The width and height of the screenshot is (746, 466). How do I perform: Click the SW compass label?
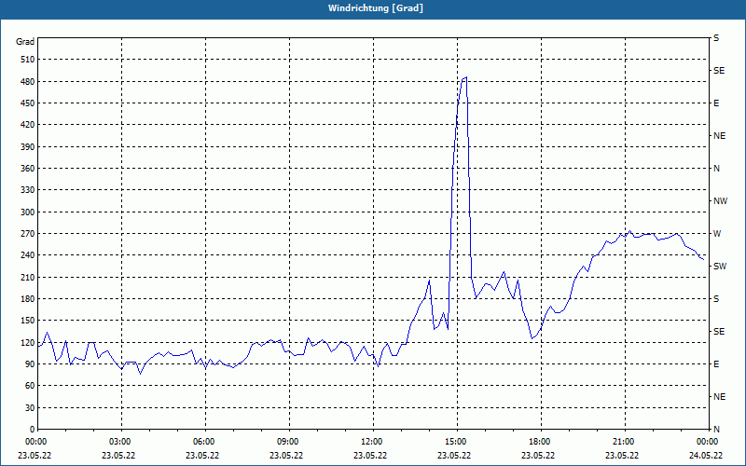720,267
